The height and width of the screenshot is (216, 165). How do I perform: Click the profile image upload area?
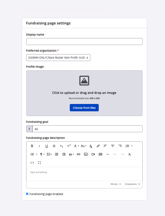coord(84,93)
